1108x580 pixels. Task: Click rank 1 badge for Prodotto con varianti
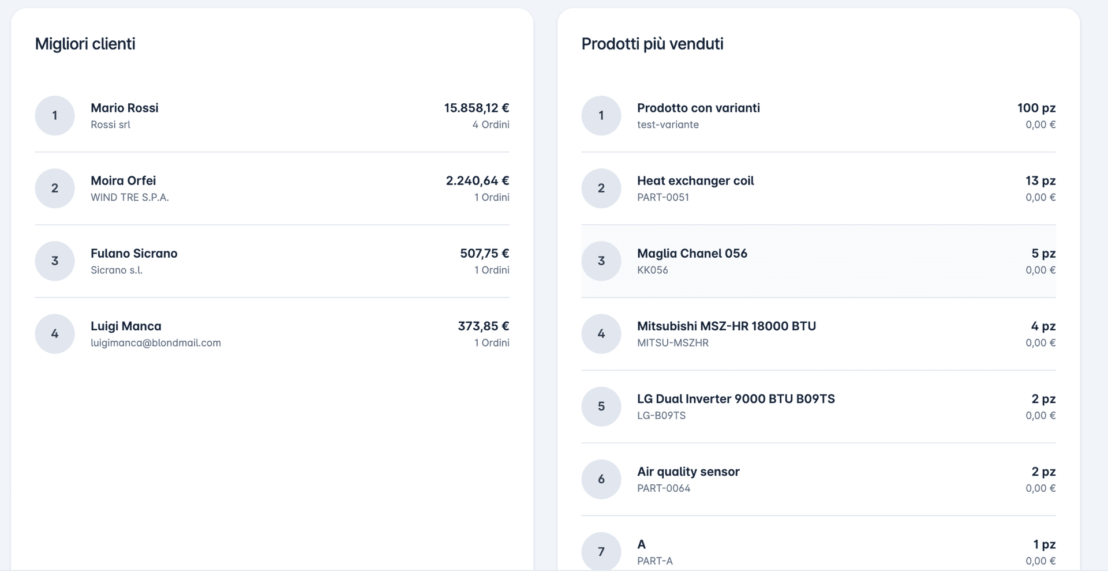601,115
